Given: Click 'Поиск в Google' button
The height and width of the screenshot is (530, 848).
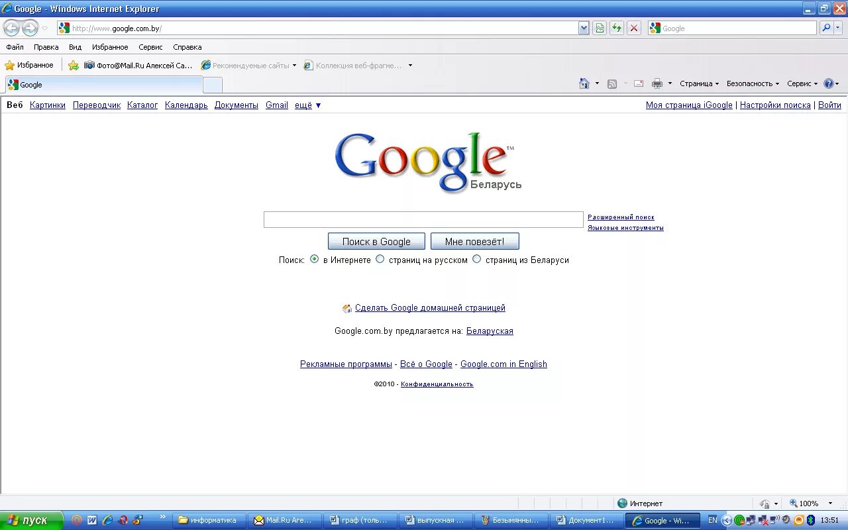Looking at the screenshot, I should point(376,241).
